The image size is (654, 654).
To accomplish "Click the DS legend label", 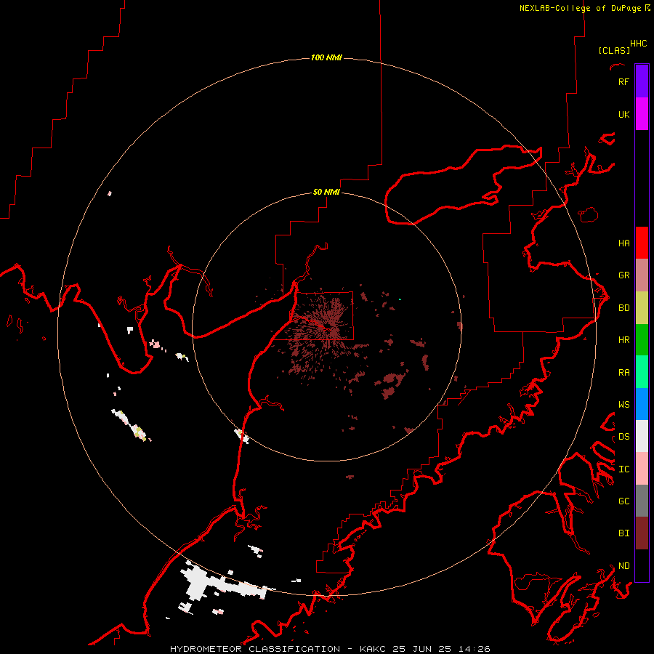I will point(623,437).
